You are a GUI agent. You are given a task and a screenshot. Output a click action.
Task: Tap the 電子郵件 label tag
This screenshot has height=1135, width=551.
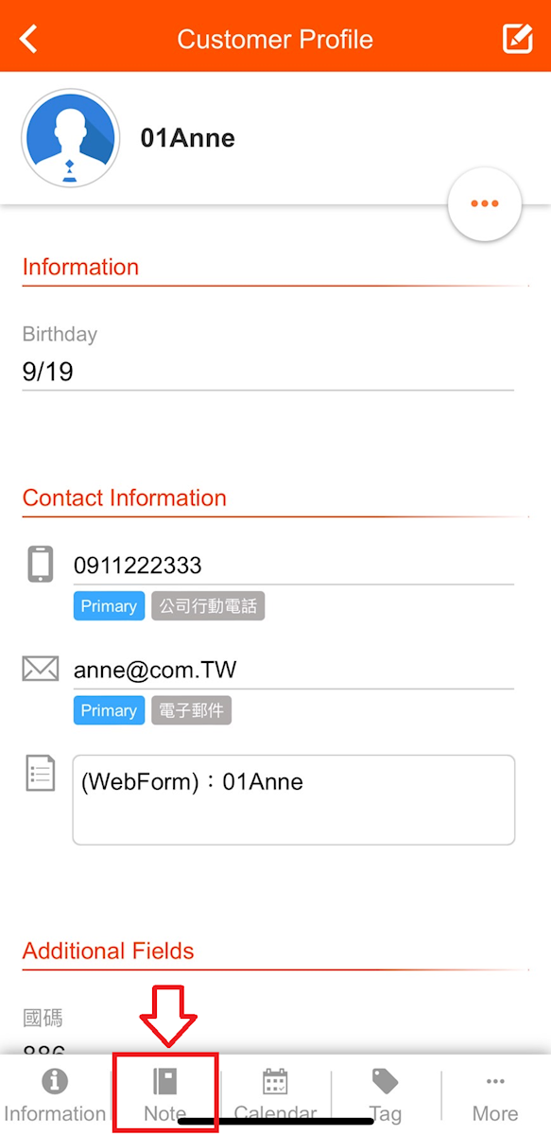[191, 711]
